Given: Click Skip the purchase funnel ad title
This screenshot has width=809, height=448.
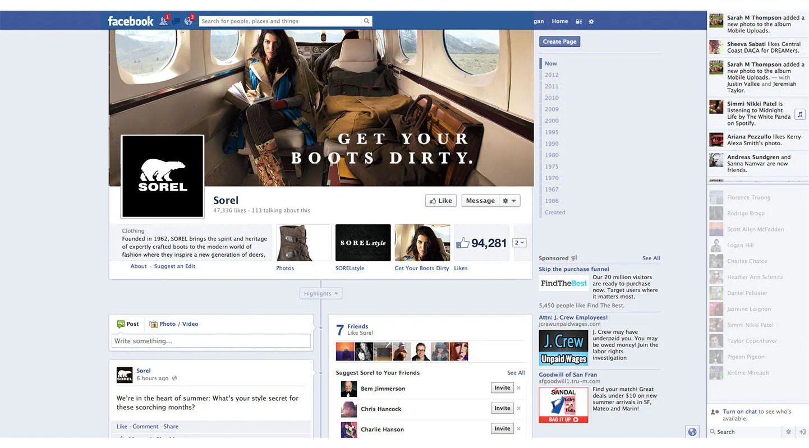Looking at the screenshot, I should click(574, 269).
